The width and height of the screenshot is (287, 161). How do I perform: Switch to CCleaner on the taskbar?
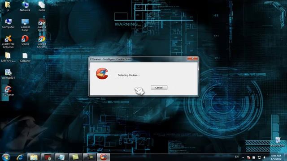point(103,157)
